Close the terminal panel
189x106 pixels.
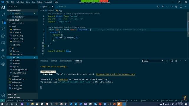click(x=185, y=61)
